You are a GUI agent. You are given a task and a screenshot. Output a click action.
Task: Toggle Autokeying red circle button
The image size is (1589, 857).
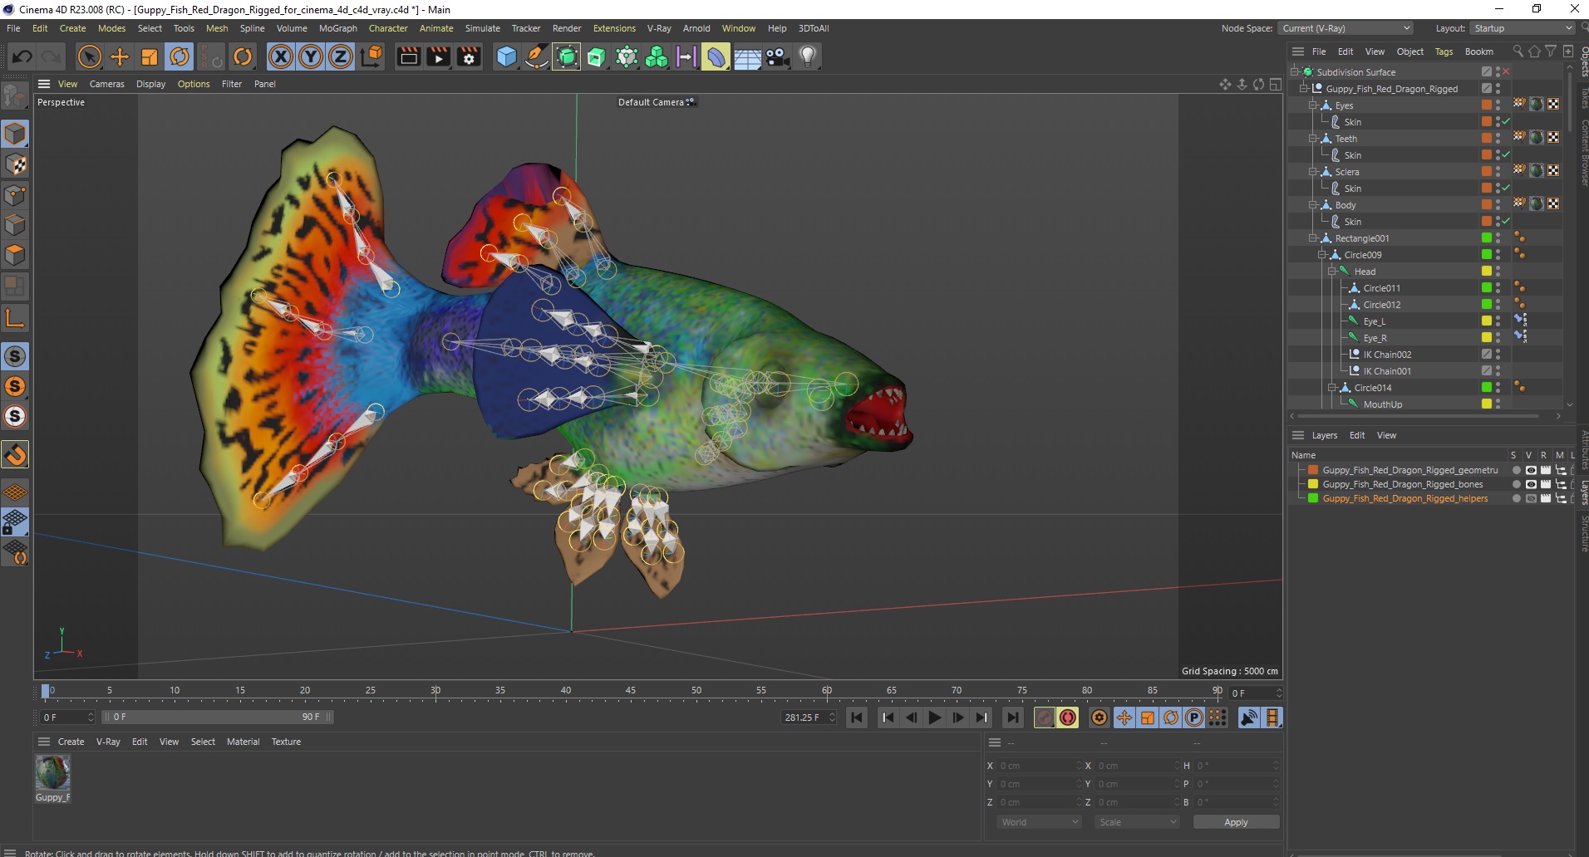point(1068,717)
